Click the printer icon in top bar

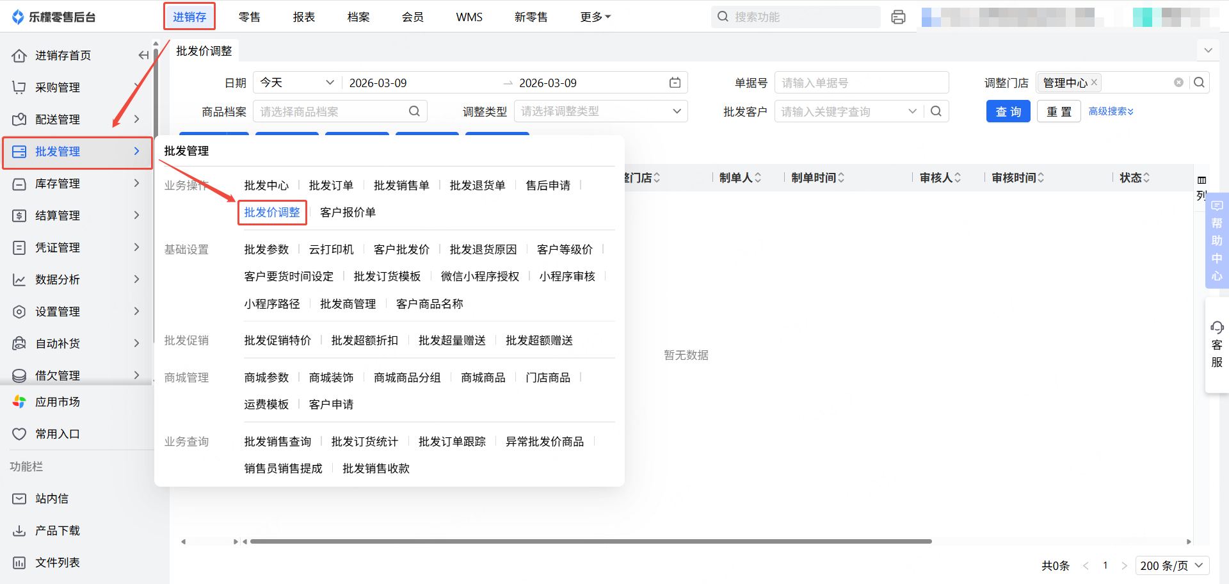(x=898, y=17)
